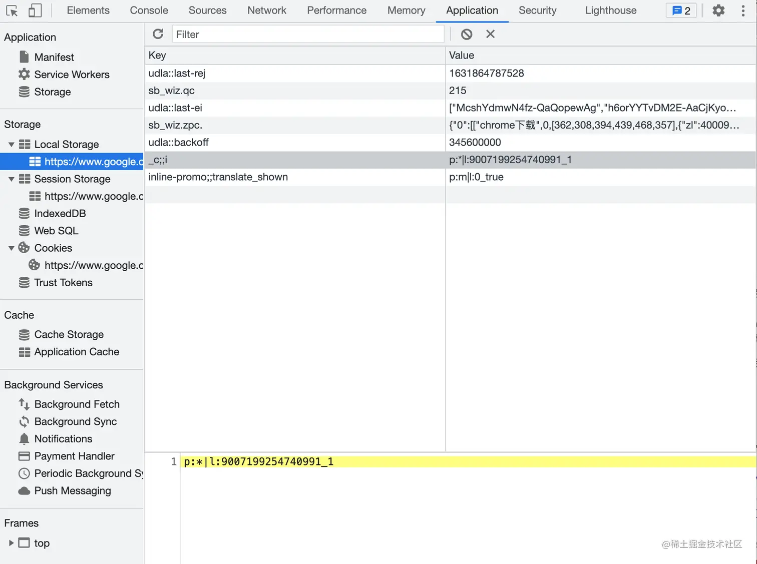Click the value p:*|l:9007199254740991_1 in the table

pos(510,160)
